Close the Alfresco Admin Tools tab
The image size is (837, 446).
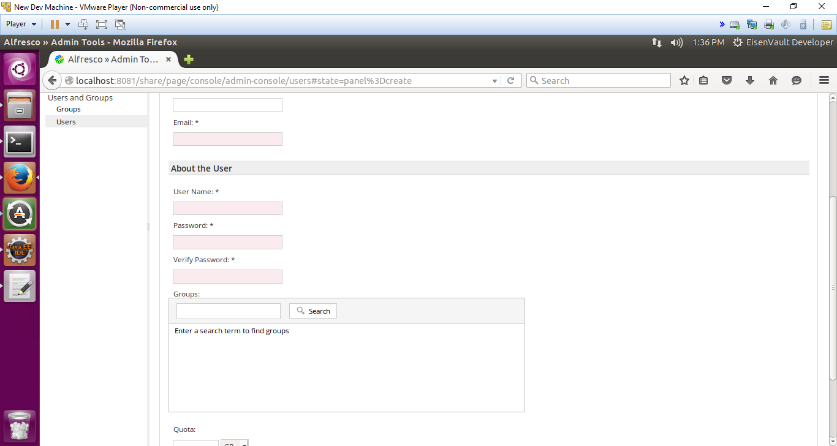pyautogui.click(x=169, y=59)
